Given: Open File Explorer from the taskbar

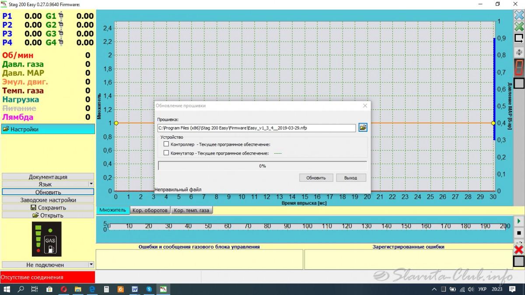Looking at the screenshot, I should [78, 289].
